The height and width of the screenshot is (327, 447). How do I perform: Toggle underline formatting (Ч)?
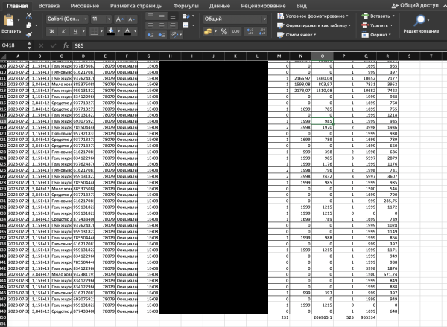(x=75, y=31)
